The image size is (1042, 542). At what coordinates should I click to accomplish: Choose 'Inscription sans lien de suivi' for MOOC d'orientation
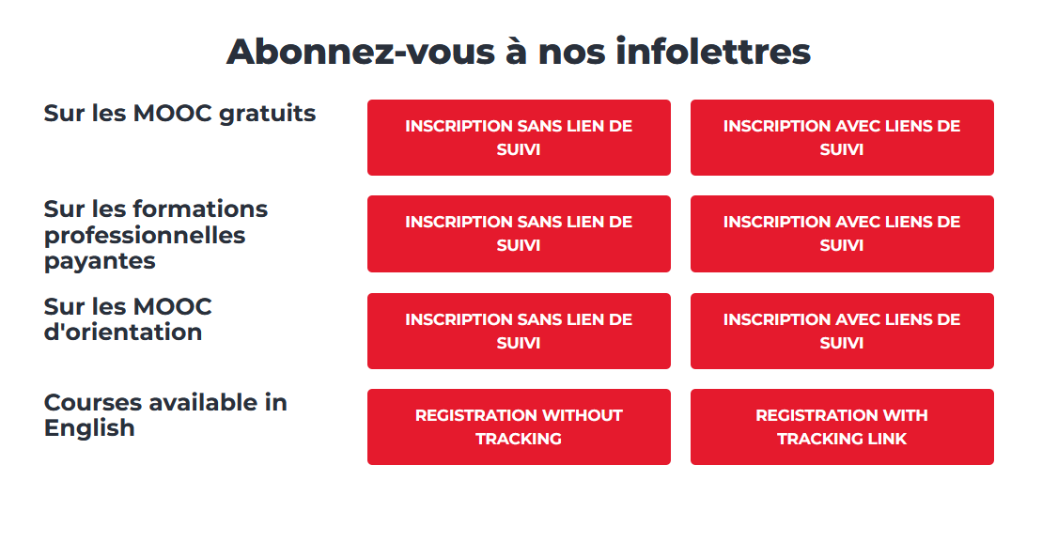tap(519, 331)
